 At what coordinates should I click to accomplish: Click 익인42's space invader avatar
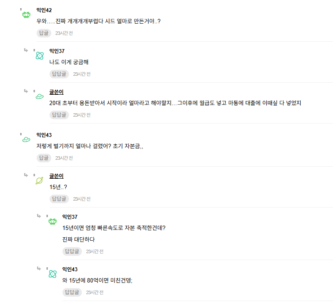click(x=26, y=15)
